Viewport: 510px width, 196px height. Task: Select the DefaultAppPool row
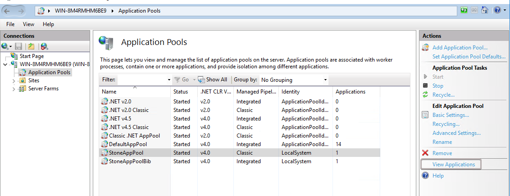(x=128, y=144)
